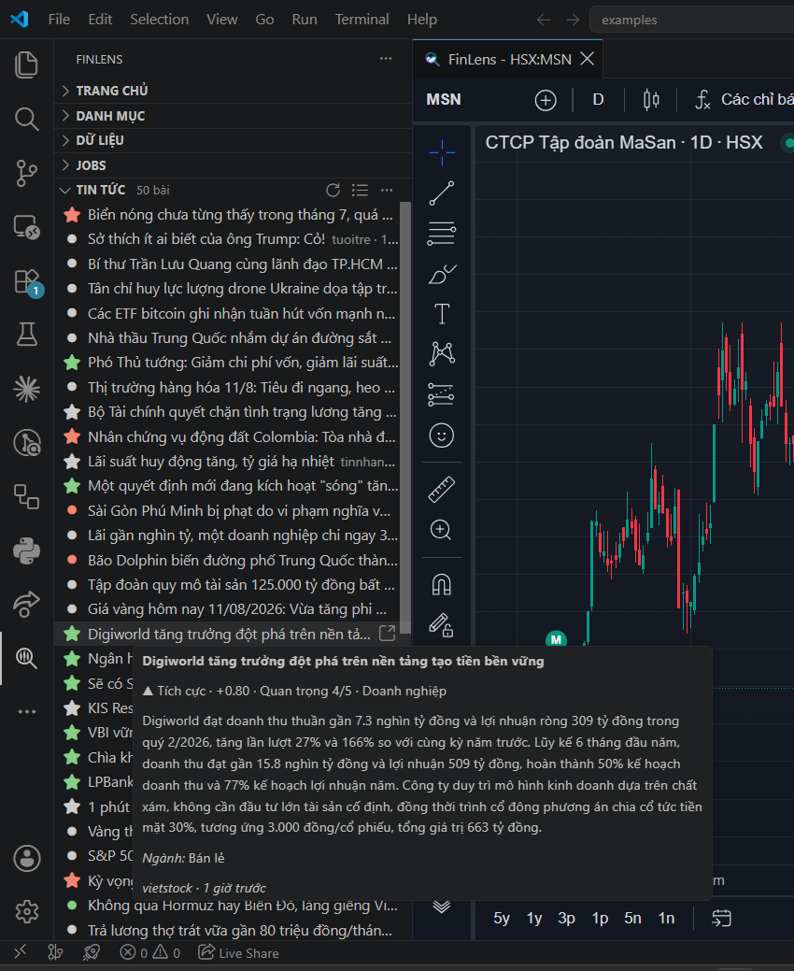Open news 'Sở thích ít ai biết của ông Trump'

pyautogui.click(x=233, y=239)
